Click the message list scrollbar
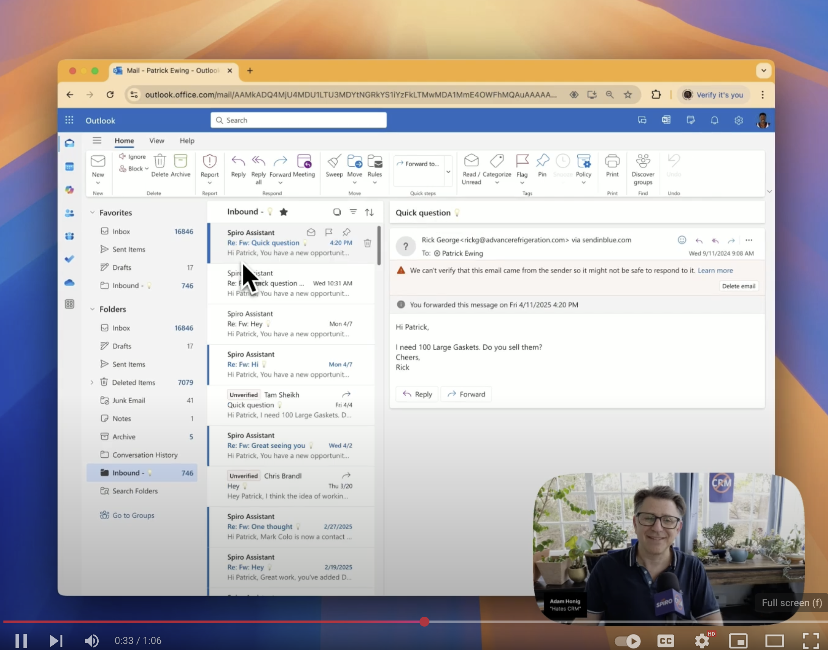828x650 pixels. [x=379, y=245]
